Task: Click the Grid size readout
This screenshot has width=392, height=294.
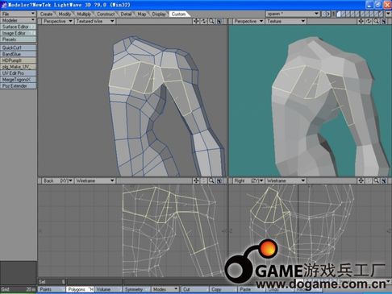Action: [18, 289]
